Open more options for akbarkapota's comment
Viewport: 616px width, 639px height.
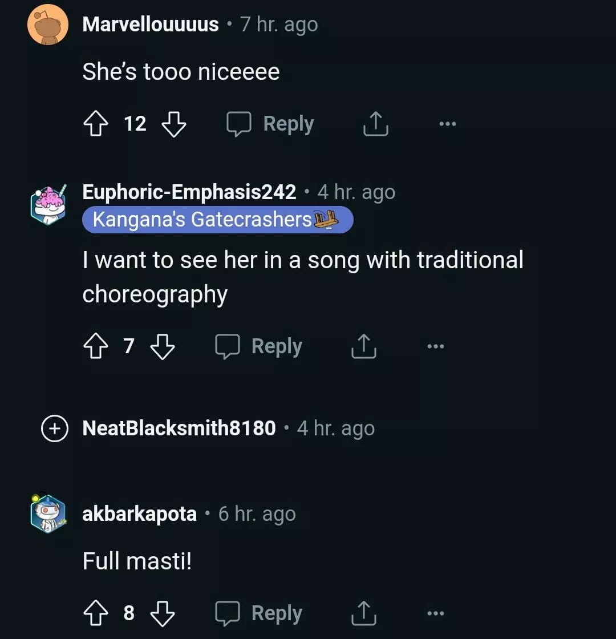[435, 613]
